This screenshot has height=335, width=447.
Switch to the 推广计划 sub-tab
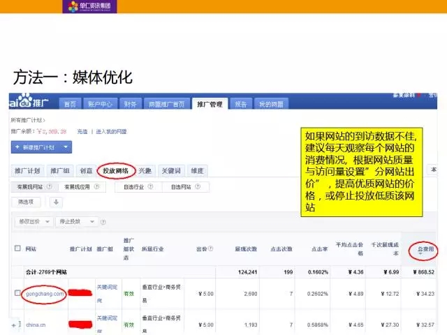[x=27, y=170]
